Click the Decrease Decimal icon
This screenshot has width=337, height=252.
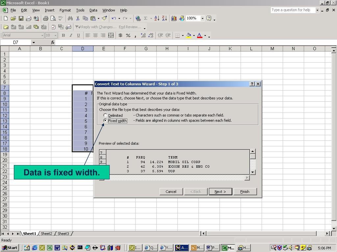coord(151,35)
